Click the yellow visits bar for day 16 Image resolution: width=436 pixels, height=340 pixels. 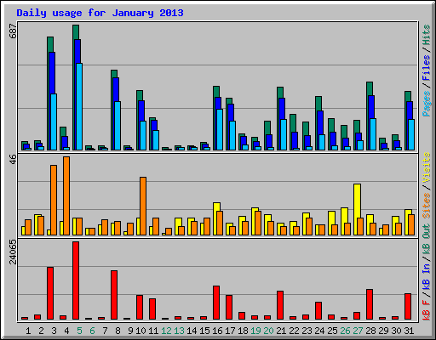[216, 207]
